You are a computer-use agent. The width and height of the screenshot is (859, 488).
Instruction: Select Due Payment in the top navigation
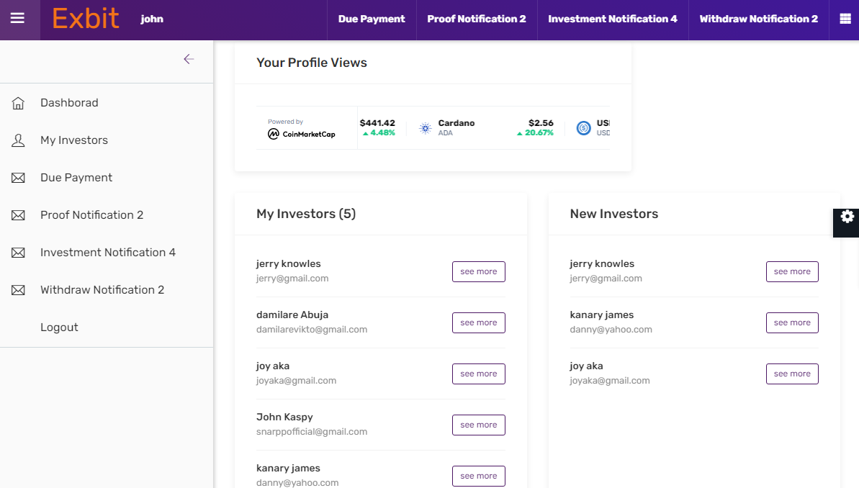(x=372, y=19)
